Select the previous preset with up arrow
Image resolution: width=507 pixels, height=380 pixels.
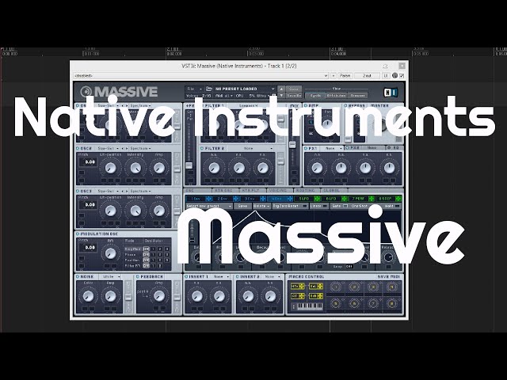click(x=281, y=89)
